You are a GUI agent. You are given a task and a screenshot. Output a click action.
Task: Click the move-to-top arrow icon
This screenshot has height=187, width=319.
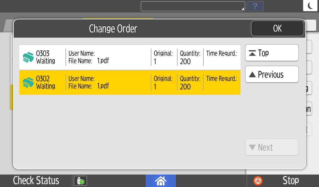point(253,53)
